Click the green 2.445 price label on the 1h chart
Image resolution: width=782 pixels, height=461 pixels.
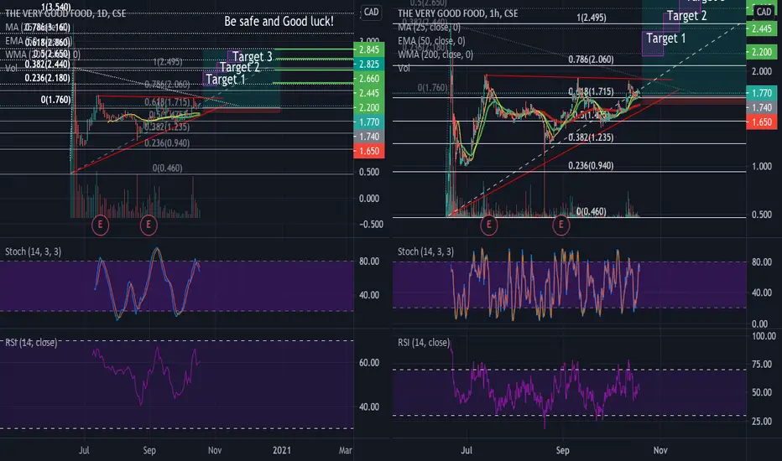point(762,28)
